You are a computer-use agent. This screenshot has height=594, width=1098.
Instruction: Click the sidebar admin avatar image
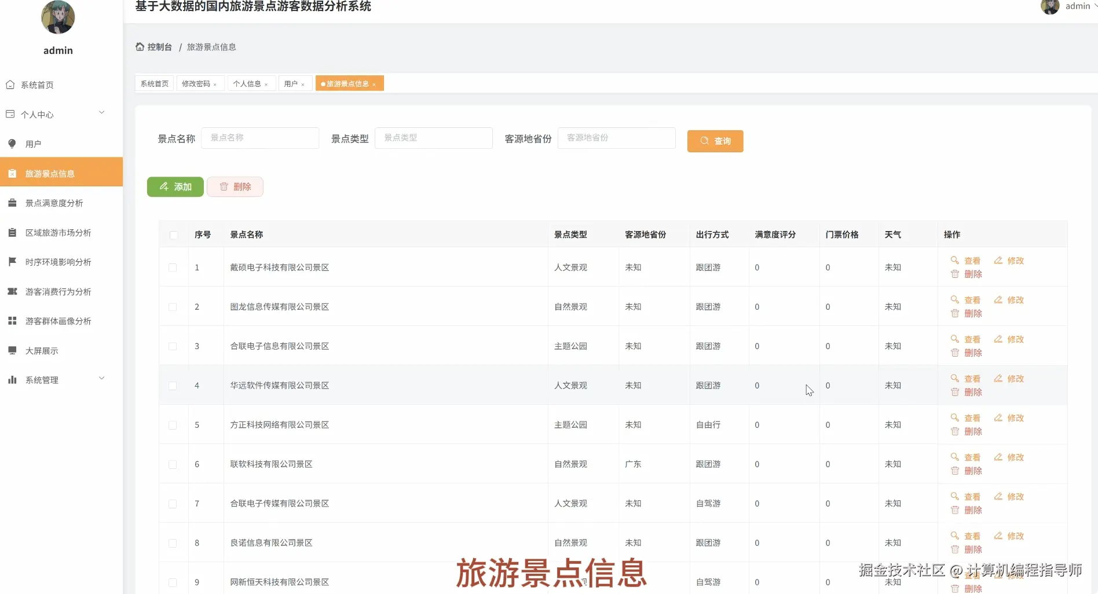click(58, 17)
